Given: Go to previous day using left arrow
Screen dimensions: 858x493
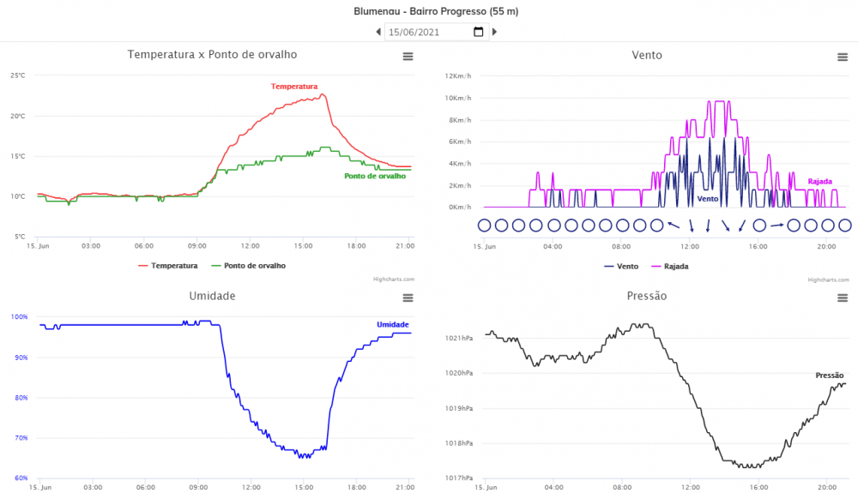Looking at the screenshot, I should pos(378,32).
